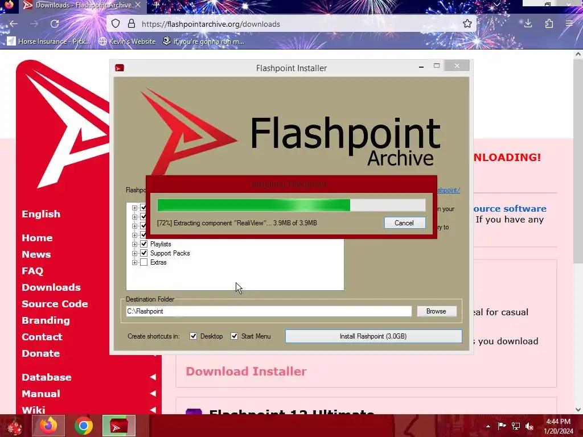The width and height of the screenshot is (583, 437).
Task: Open Downloads in website sidebar
Action: 51,287
